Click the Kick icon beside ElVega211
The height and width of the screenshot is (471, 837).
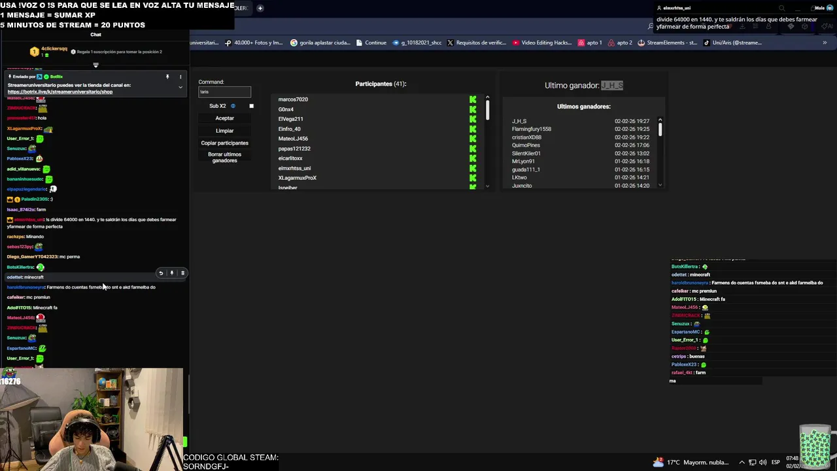pyautogui.click(x=473, y=119)
